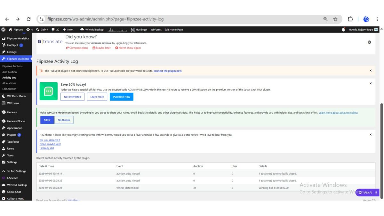The height and width of the screenshot is (216, 384).
Task: Click the browser address bar URL
Action: [x=106, y=19]
